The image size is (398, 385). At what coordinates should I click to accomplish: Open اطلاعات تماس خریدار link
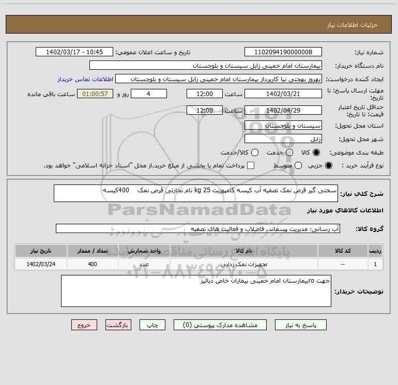point(85,79)
